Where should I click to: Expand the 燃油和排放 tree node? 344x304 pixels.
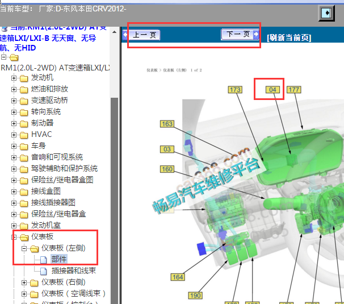pyautogui.click(x=14, y=89)
